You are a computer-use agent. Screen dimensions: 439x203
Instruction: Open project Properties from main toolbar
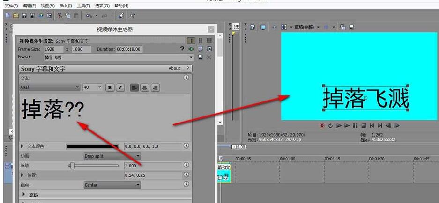click(49, 15)
